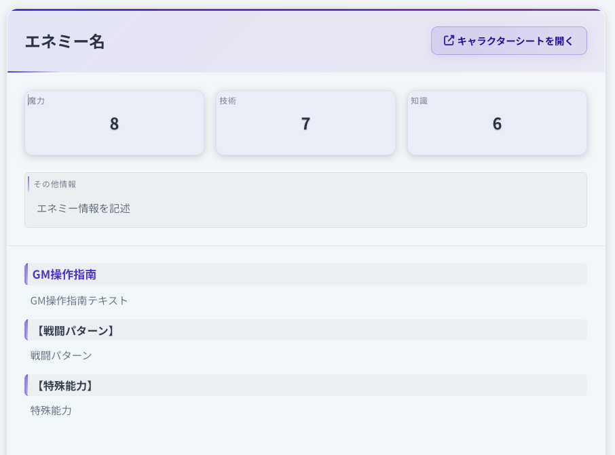This screenshot has height=455, width=615.
Task: Edit the 知識 value of 6
Action: 497,124
